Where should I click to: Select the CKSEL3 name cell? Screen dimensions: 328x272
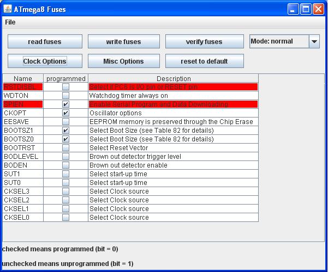click(23, 191)
